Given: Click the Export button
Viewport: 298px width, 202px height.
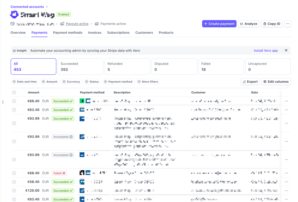Looking at the screenshot, I should pos(250,82).
